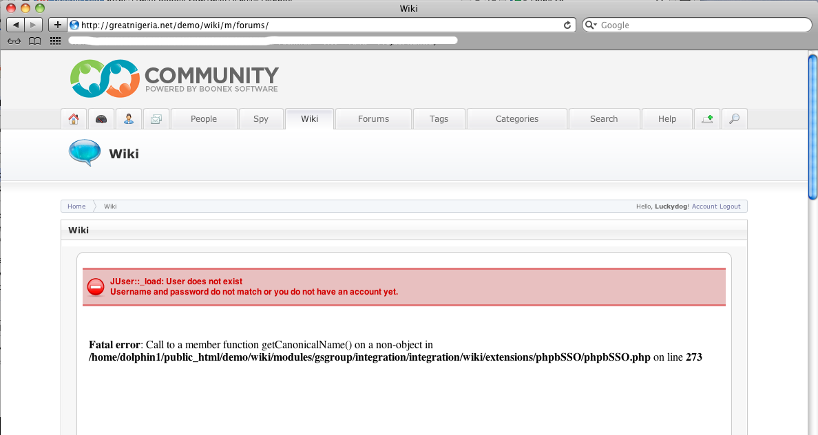The width and height of the screenshot is (818, 435).
Task: Open the Search tab
Action: pos(604,119)
